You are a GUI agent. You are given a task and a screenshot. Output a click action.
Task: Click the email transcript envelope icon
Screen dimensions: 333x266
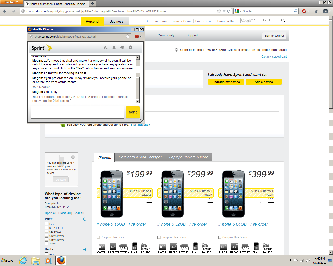click(131, 47)
